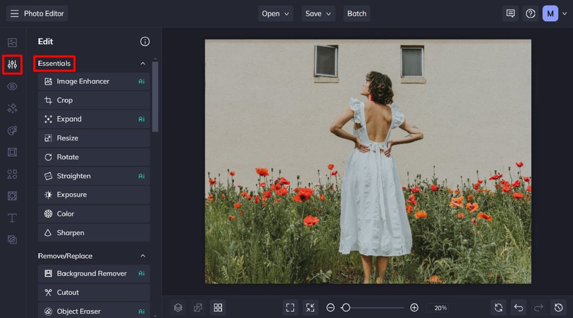Viewport: 573px width, 318px height.
Task: Open the Frames sidebar icon
Action: 12,152
